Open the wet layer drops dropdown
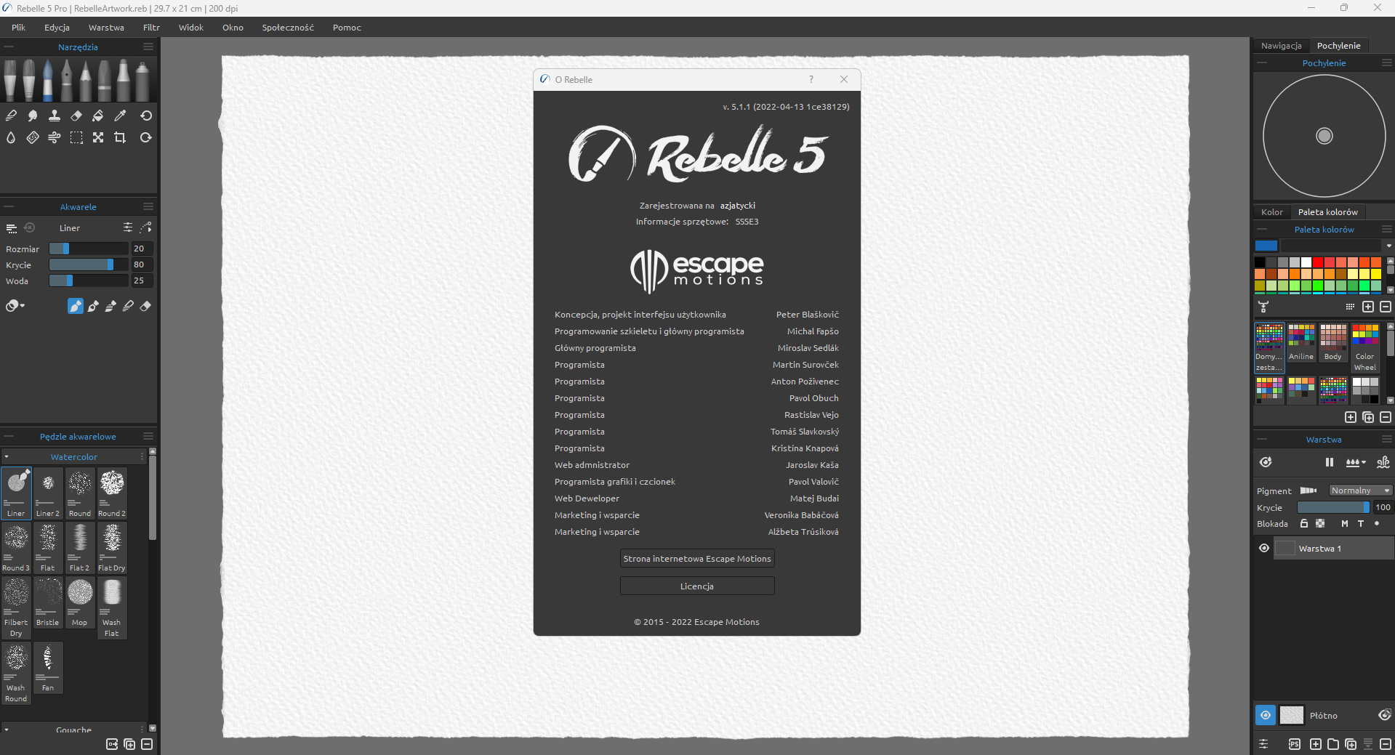 1356,462
